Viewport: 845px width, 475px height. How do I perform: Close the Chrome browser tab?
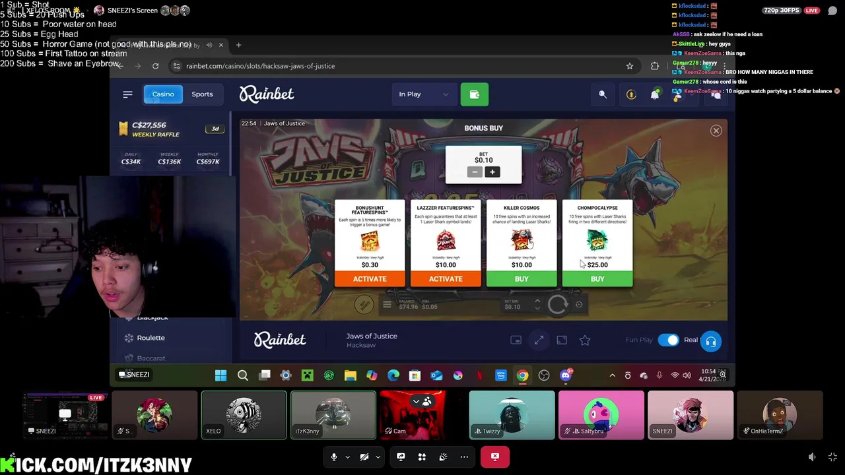pos(220,45)
